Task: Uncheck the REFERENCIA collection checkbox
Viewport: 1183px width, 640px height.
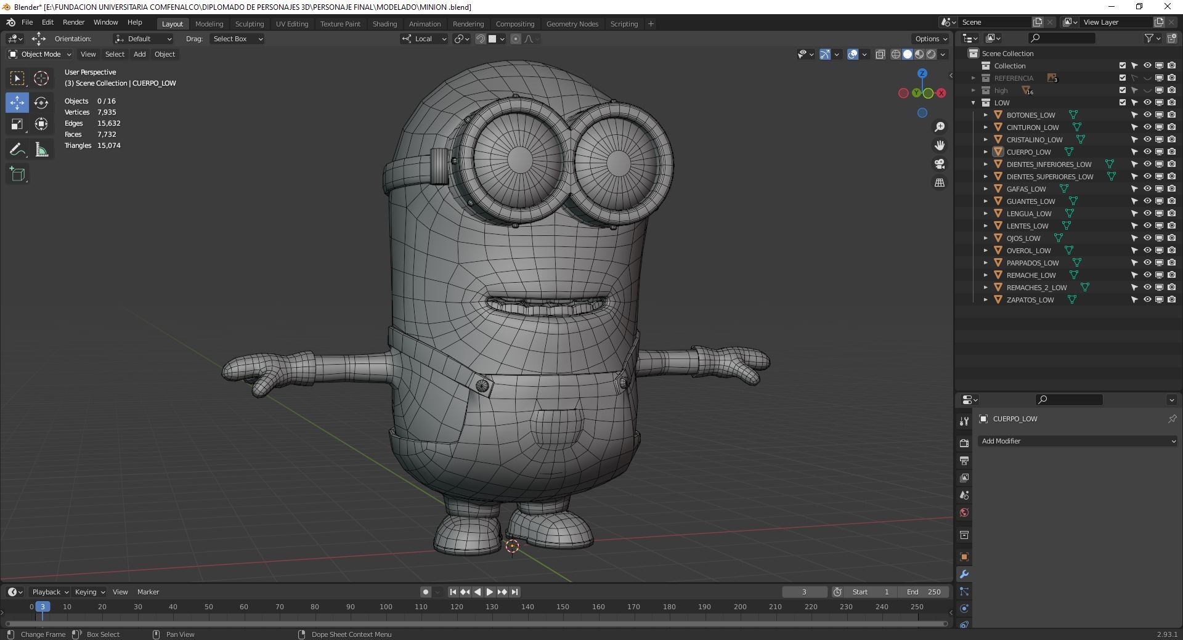Action: pos(1121,78)
